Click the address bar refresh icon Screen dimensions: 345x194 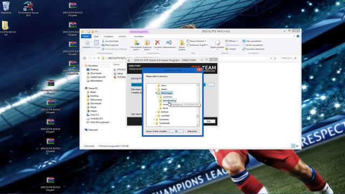[x=275, y=58]
